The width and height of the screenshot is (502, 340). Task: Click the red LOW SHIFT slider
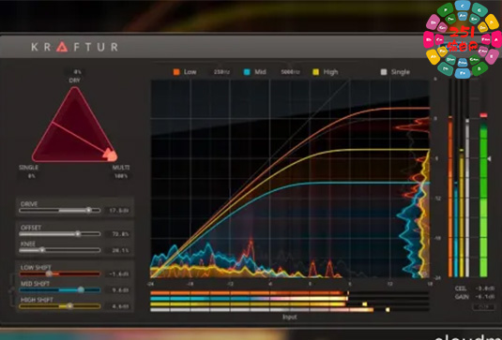click(60, 273)
